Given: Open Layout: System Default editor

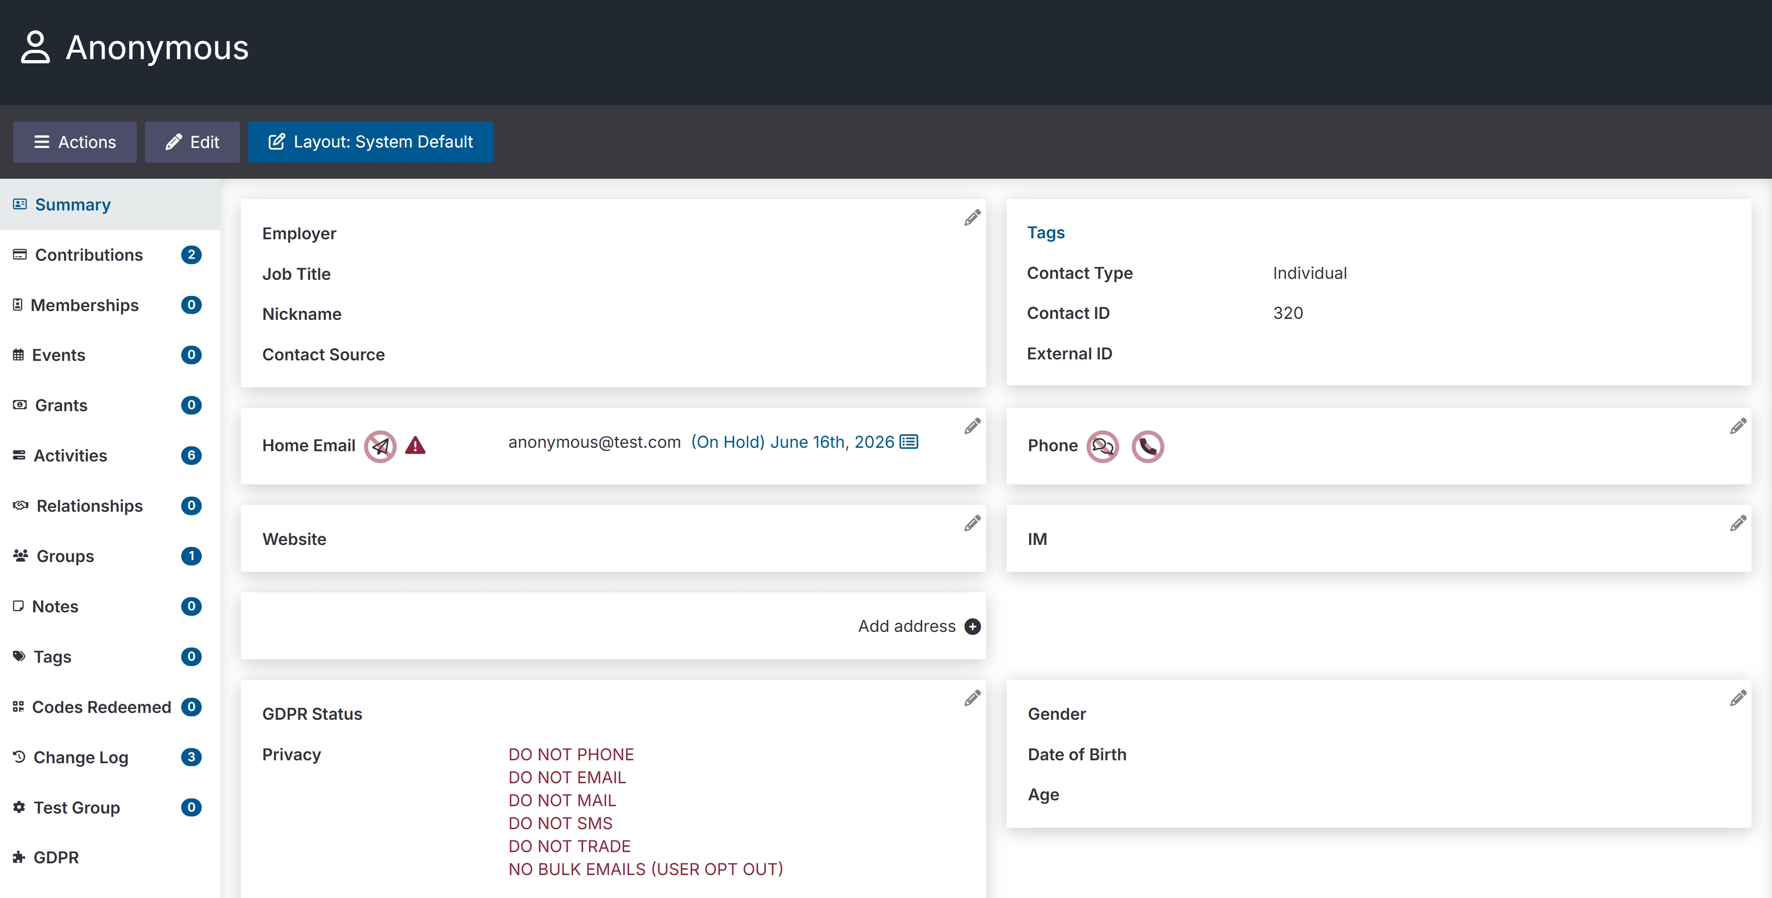Looking at the screenshot, I should 371,142.
